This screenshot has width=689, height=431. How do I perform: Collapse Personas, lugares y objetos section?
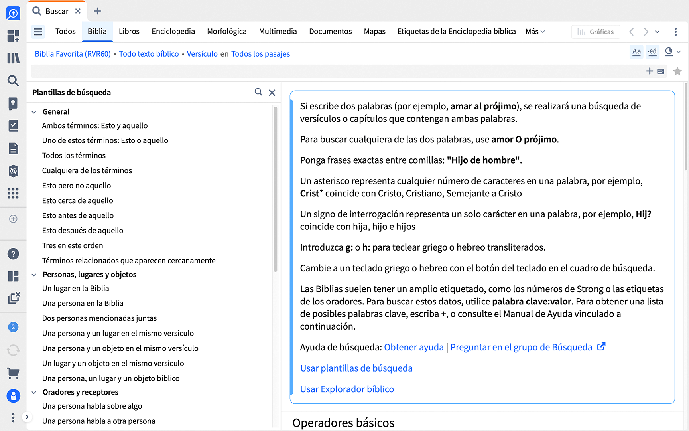[34, 275]
